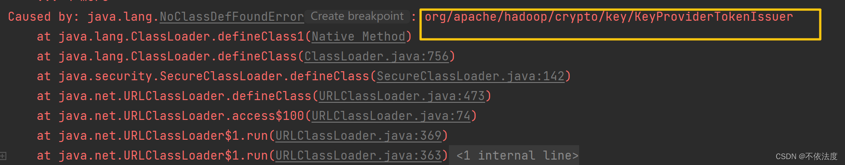Navigate to URLClassLoader.java:74
Viewport: 845px width, 165px height.
pos(391,116)
